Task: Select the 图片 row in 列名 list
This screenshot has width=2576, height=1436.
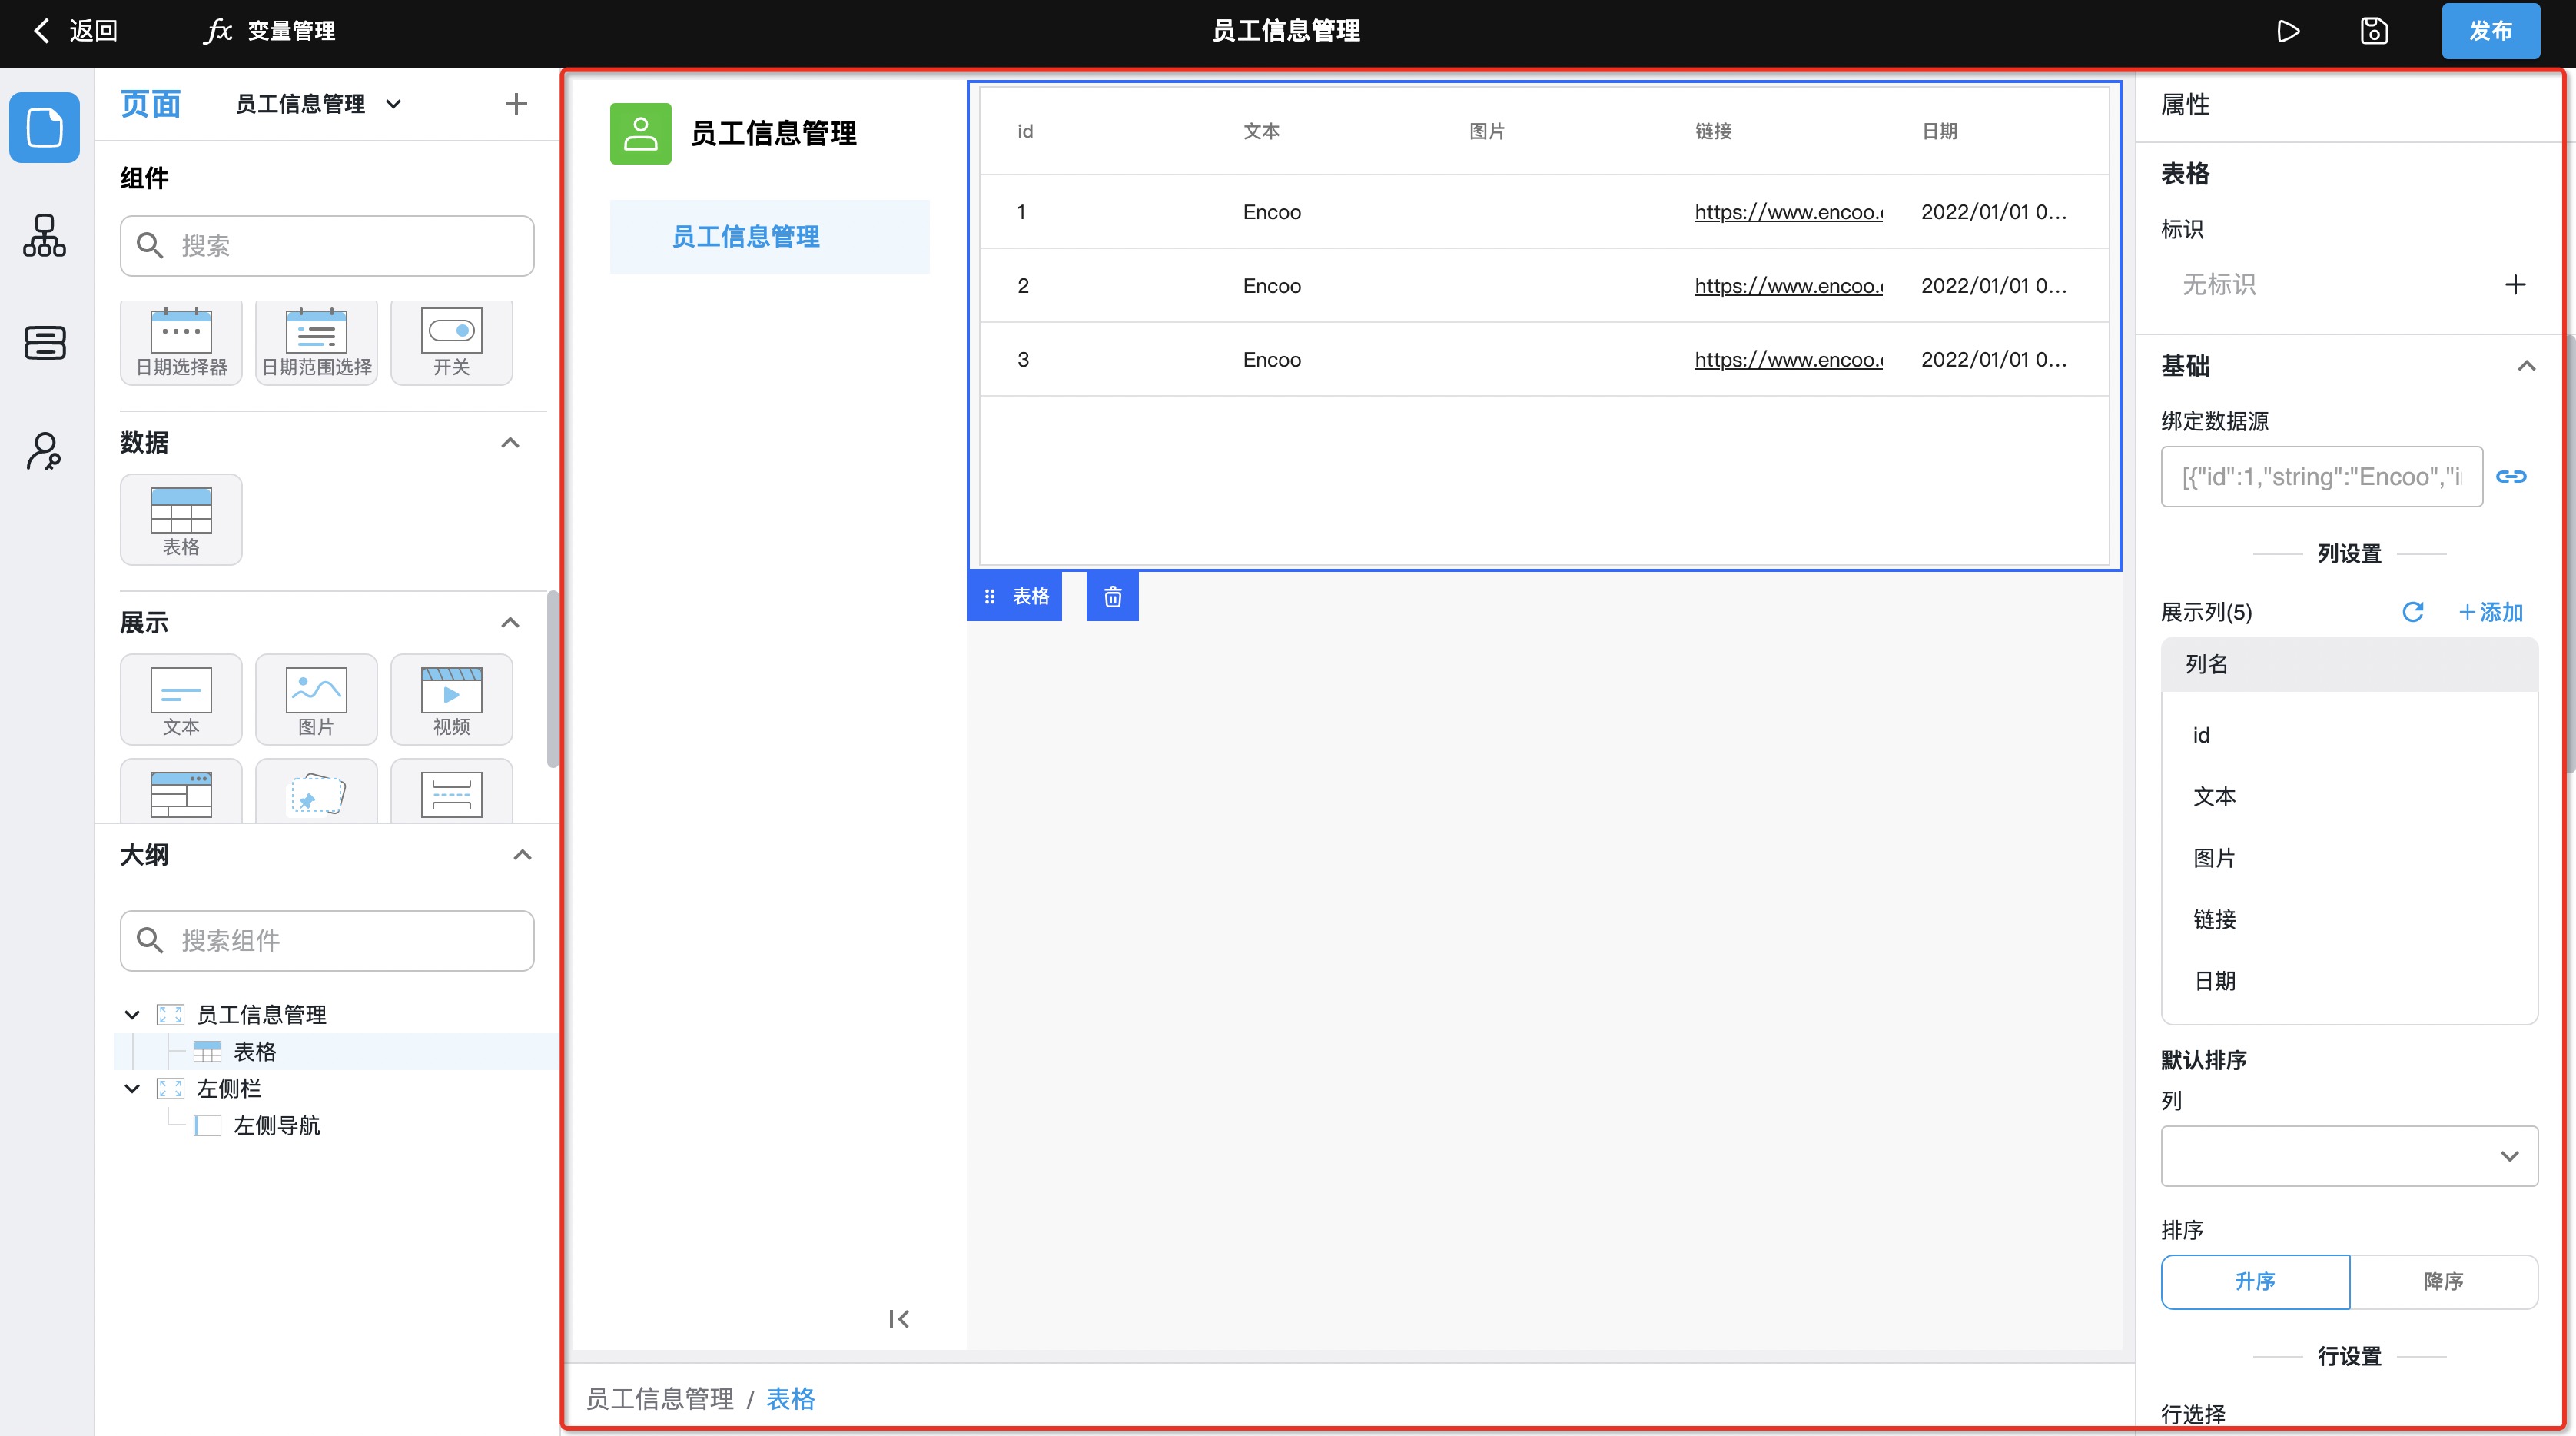Action: (x=2349, y=859)
